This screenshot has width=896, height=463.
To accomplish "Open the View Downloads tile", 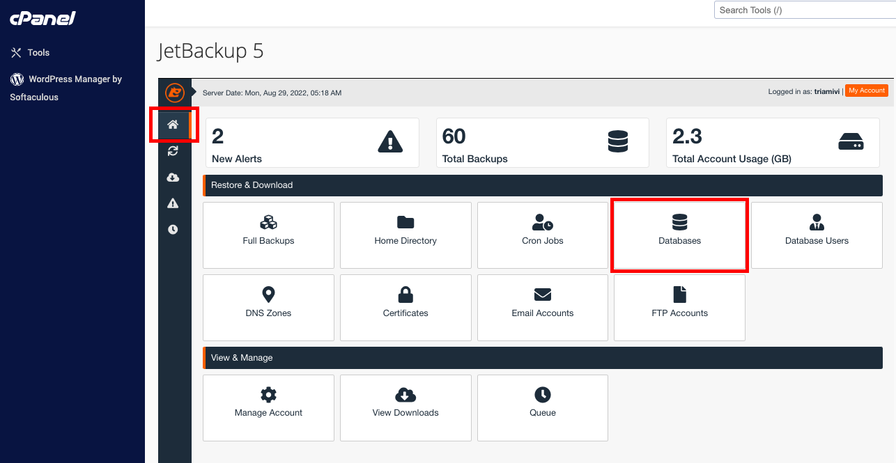I will click(x=405, y=408).
